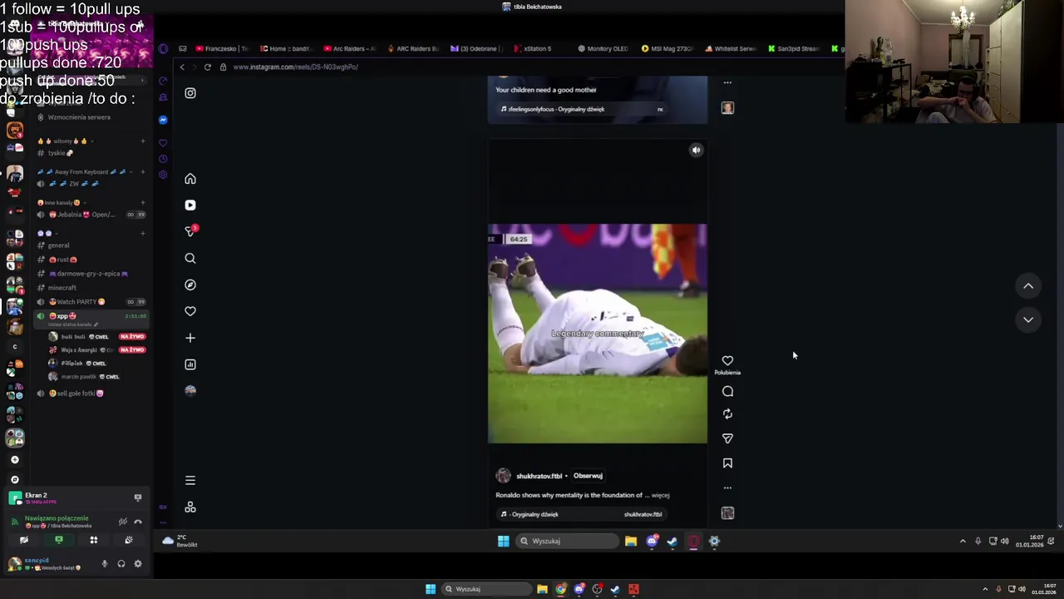
Task: Open the Instagram profile avatar in sidebar
Action: (x=190, y=391)
